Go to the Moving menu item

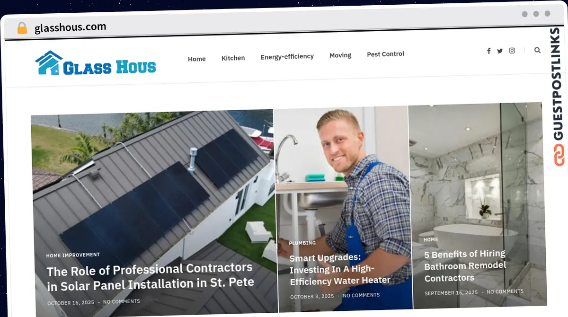[x=340, y=55]
